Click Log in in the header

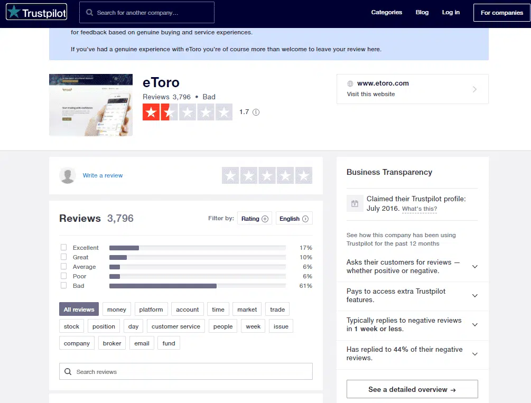point(451,12)
